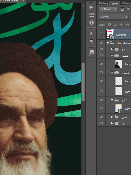The image size is (131, 175).
Task: Hide the شمع group
Action: tap(101, 49)
